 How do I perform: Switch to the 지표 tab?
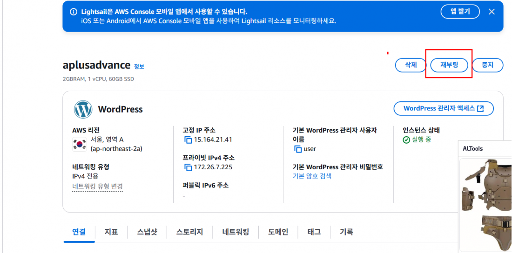pyautogui.click(x=111, y=232)
